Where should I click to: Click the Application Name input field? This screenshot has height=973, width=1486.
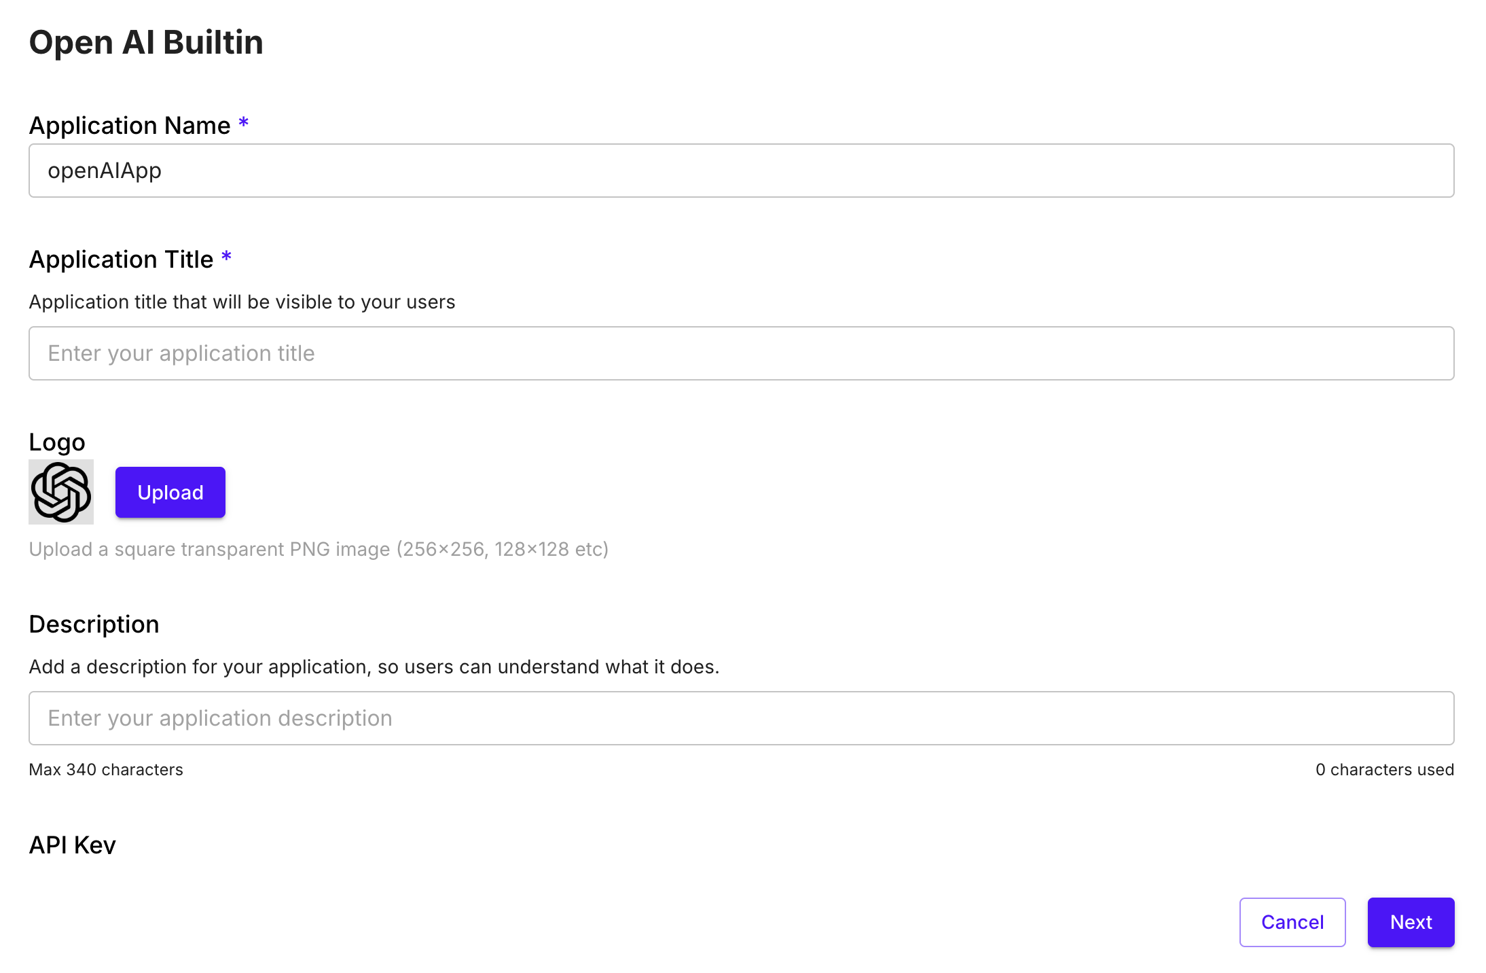741,171
